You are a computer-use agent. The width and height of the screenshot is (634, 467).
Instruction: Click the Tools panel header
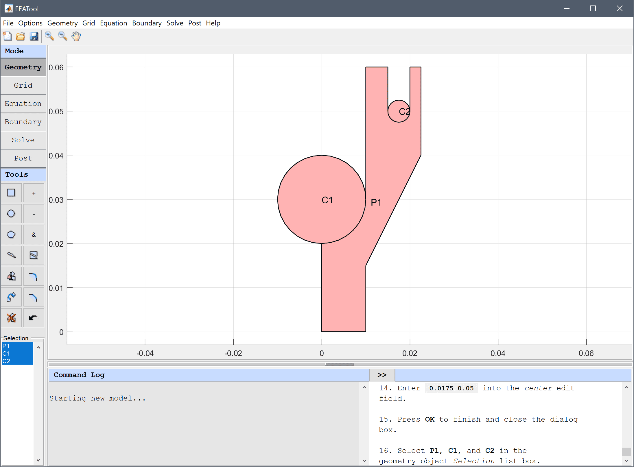(x=23, y=174)
